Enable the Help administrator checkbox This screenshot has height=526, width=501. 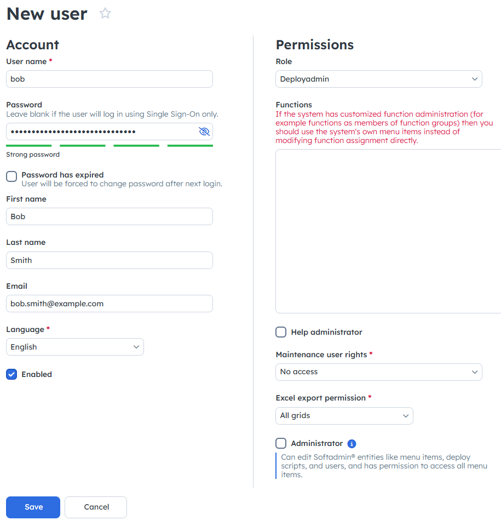coord(281,332)
